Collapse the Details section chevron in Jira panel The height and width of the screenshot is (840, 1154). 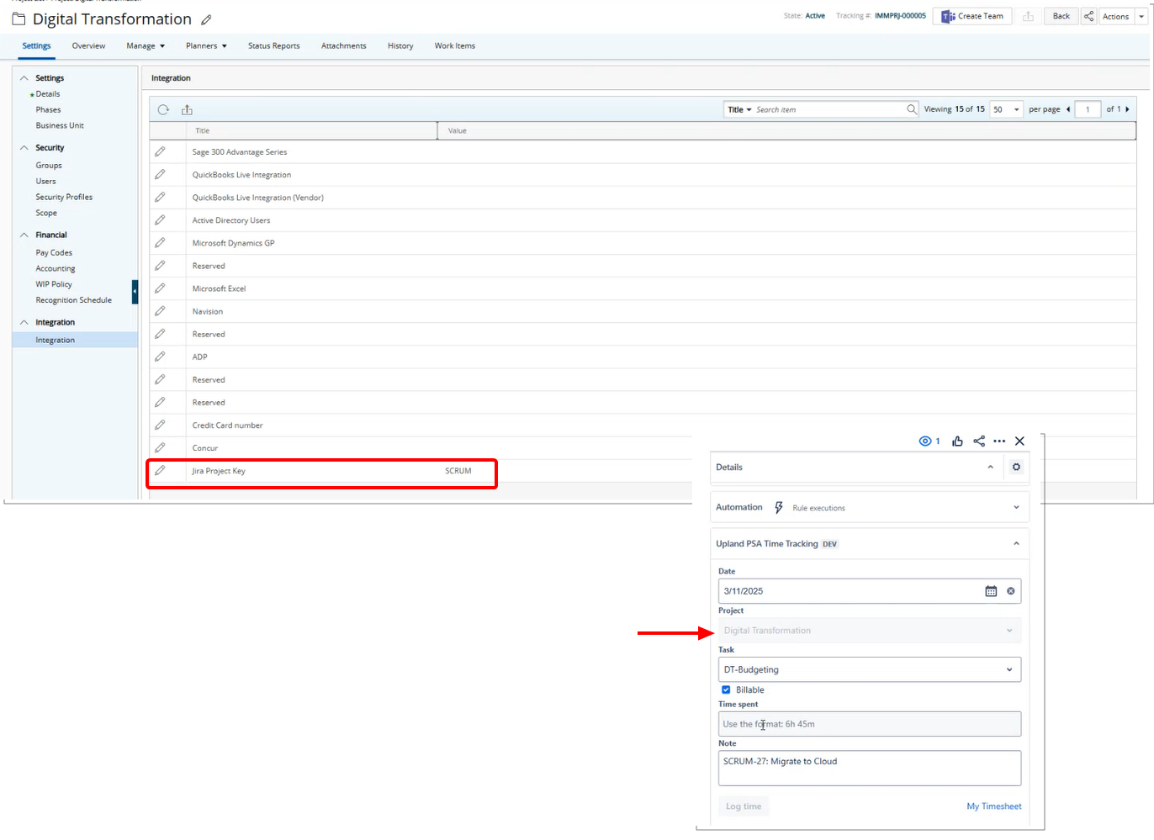tap(991, 467)
